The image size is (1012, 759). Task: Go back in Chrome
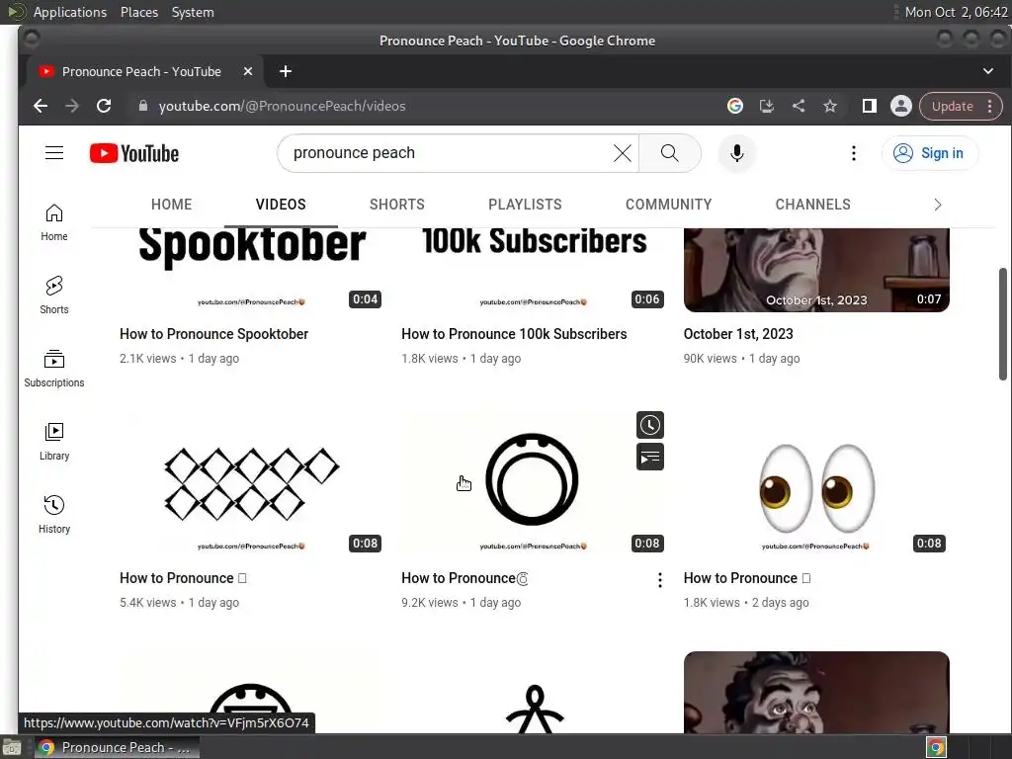41,106
